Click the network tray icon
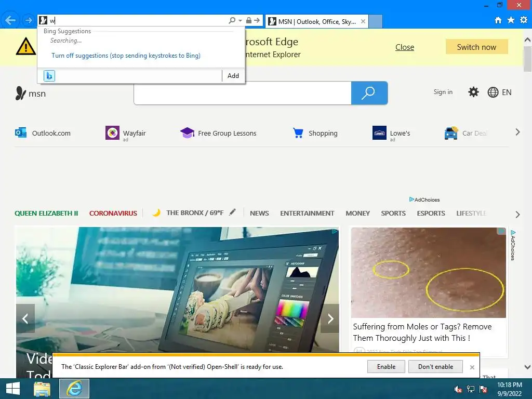 pyautogui.click(x=471, y=389)
